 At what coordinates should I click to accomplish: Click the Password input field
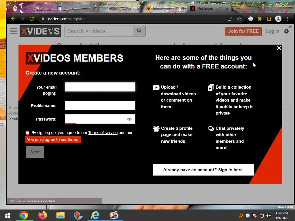[100, 119]
